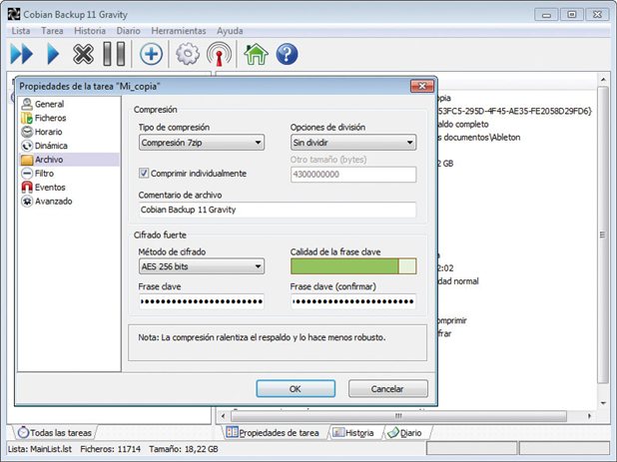Open the Opciones de división dropdown
617x462 pixels.
(353, 143)
